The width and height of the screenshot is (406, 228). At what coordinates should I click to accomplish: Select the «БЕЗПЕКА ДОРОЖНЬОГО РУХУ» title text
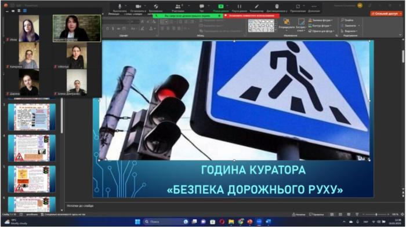255,190
